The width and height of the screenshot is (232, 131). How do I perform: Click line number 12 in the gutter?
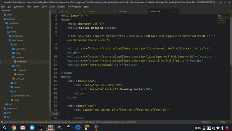click(x=55, y=65)
